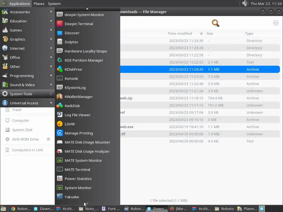Expand the Office submenu
Image resolution: width=283 pixels, height=212 pixels.
point(27,57)
